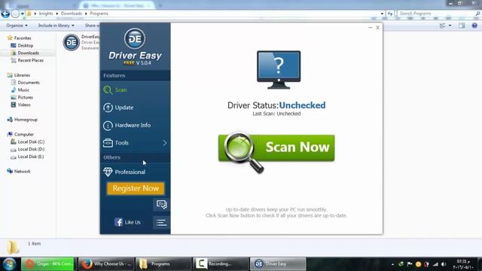This screenshot has height=271, width=482.
Task: Click the Update arrow icon
Action: [x=108, y=108]
